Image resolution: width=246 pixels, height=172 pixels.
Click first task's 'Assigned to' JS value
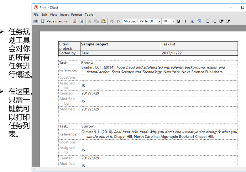83,86
